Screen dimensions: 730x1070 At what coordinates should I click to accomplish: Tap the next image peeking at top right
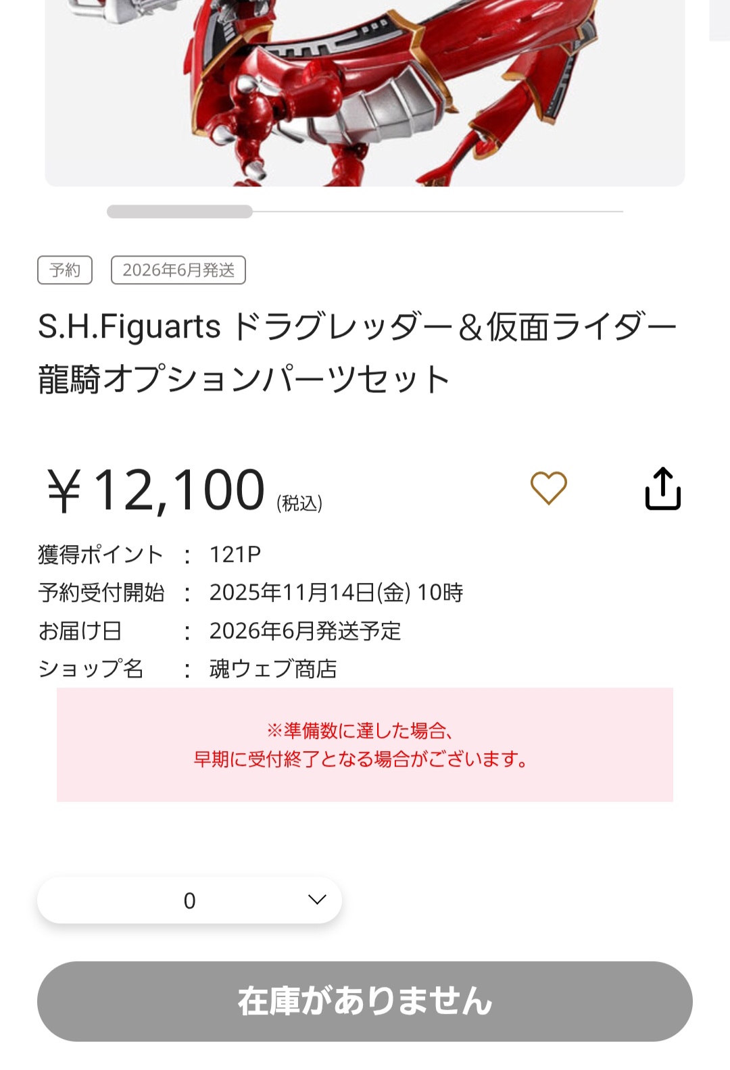[719, 20]
